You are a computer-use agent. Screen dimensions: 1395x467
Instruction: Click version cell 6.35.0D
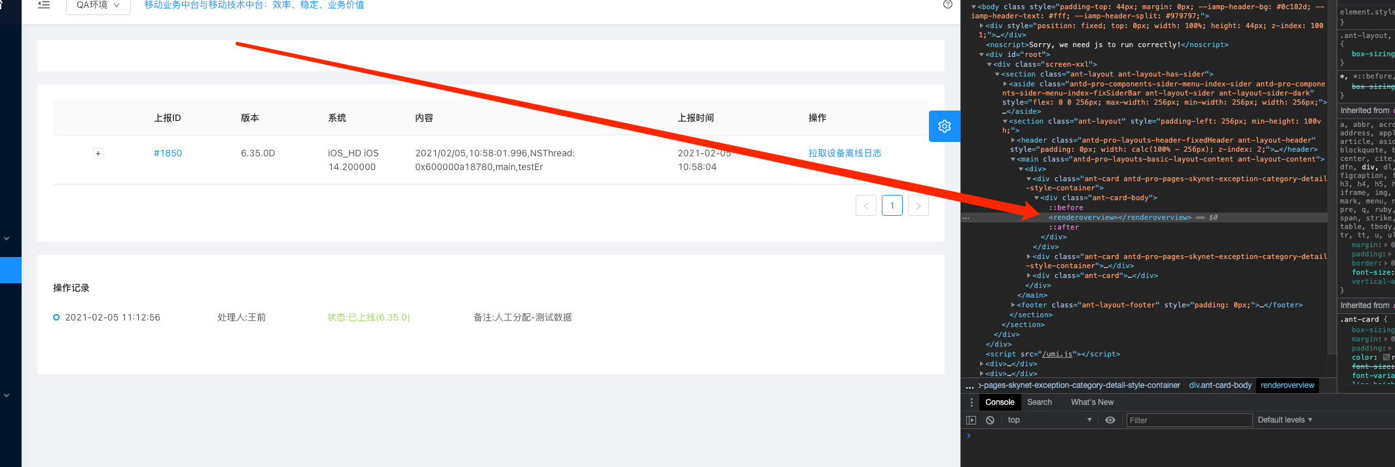click(258, 153)
